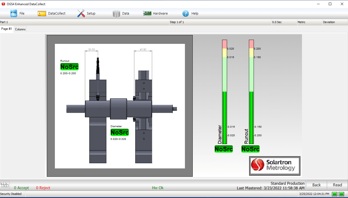Image resolution: width=348 pixels, height=198 pixels.
Task: Click the rightmost green status indicator
Action: point(341,194)
